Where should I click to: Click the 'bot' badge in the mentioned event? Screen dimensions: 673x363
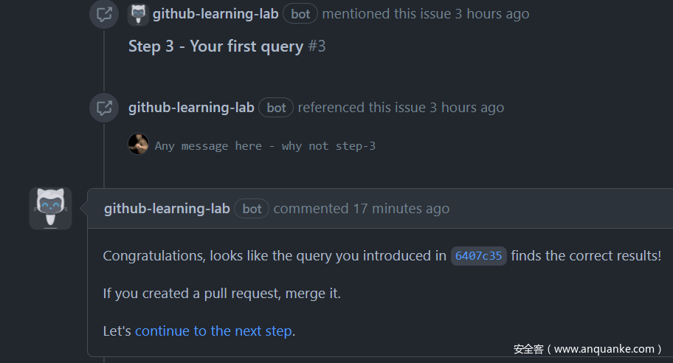pyautogui.click(x=300, y=14)
